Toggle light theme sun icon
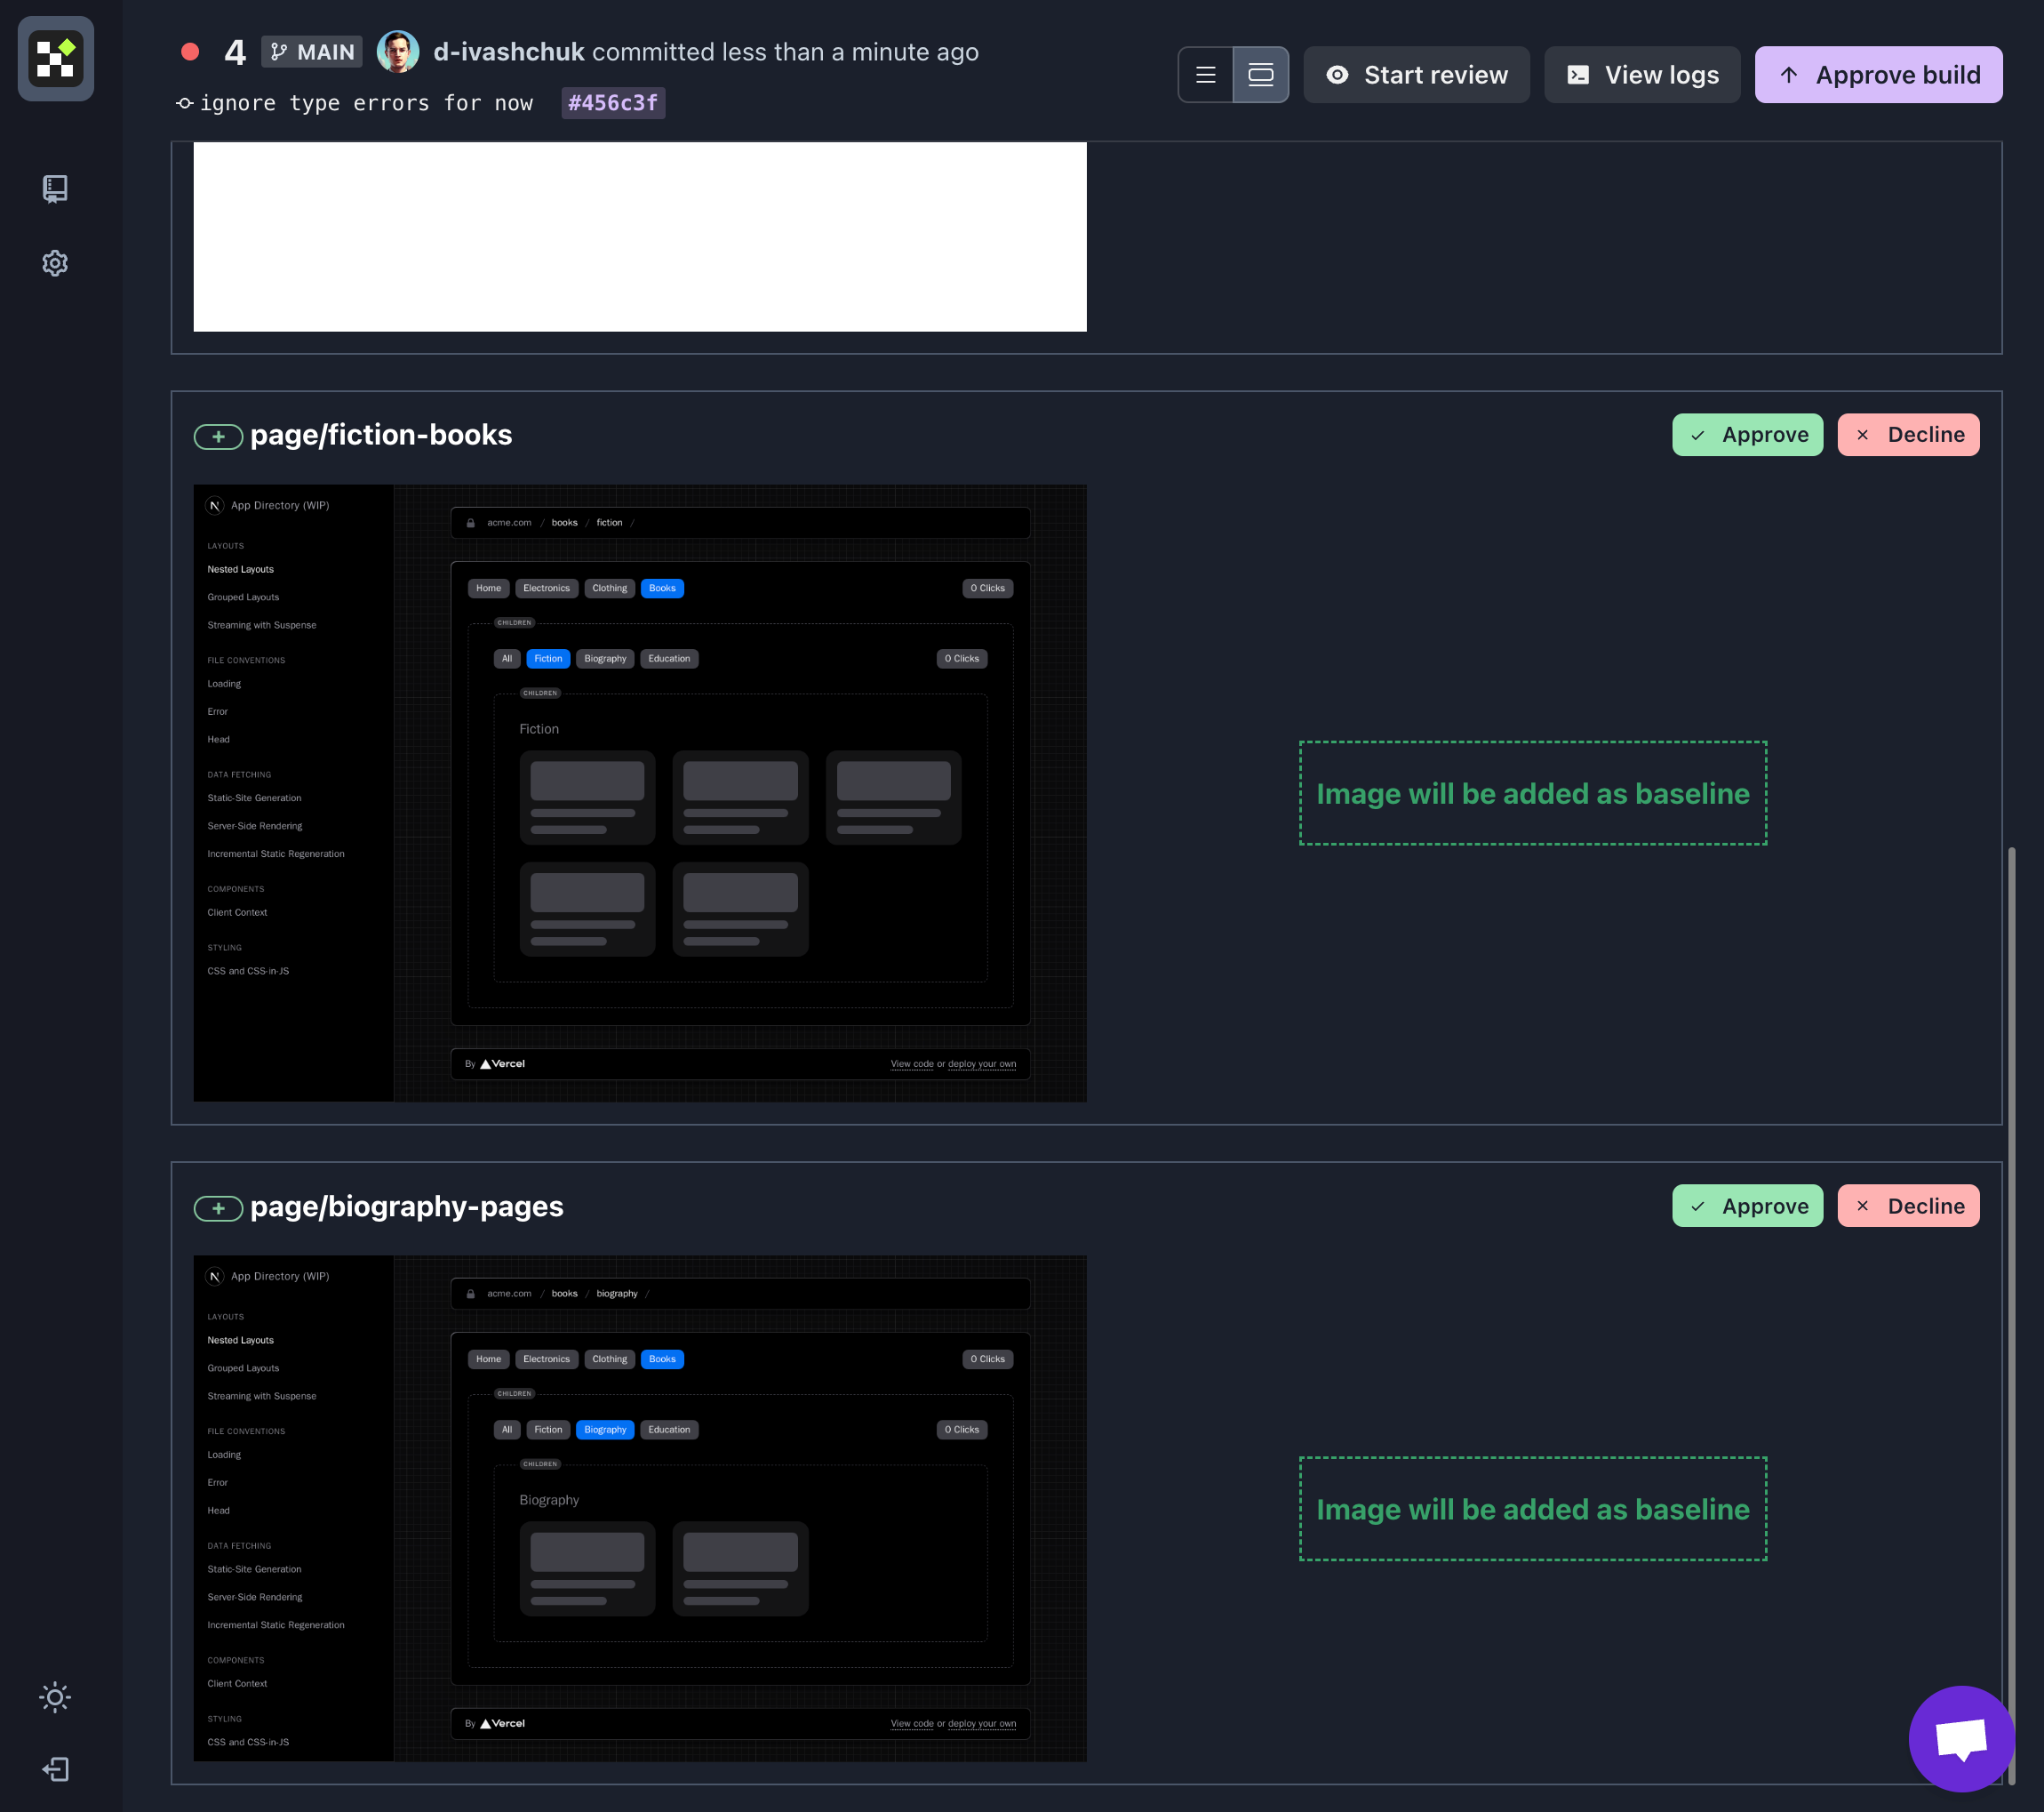 55,1697
